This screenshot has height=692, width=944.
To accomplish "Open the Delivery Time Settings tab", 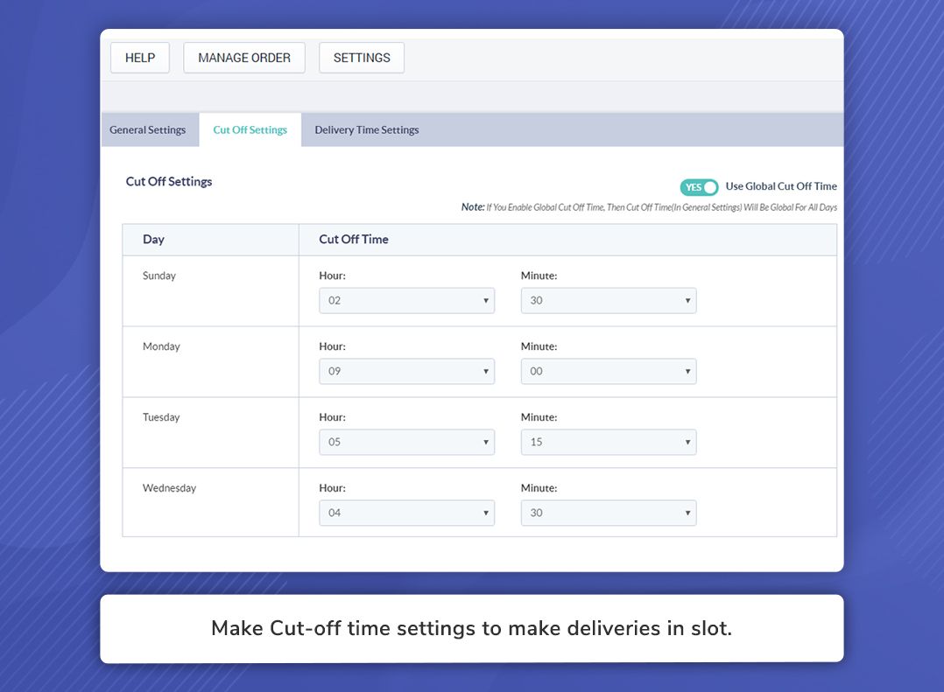I will click(x=366, y=129).
